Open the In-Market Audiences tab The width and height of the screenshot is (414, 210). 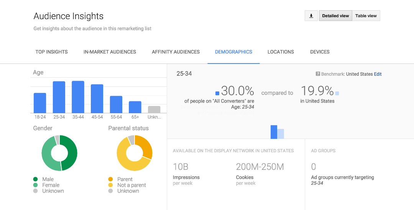(x=110, y=52)
